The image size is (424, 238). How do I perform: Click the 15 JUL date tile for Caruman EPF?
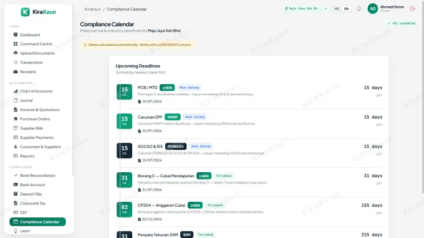[x=124, y=121]
